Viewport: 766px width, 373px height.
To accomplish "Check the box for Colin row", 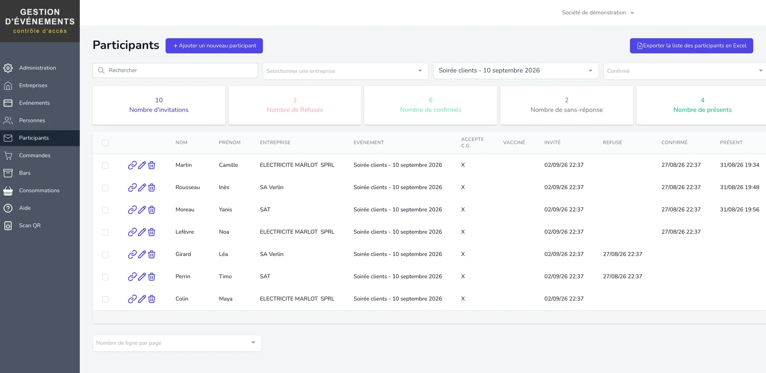I will (x=105, y=299).
